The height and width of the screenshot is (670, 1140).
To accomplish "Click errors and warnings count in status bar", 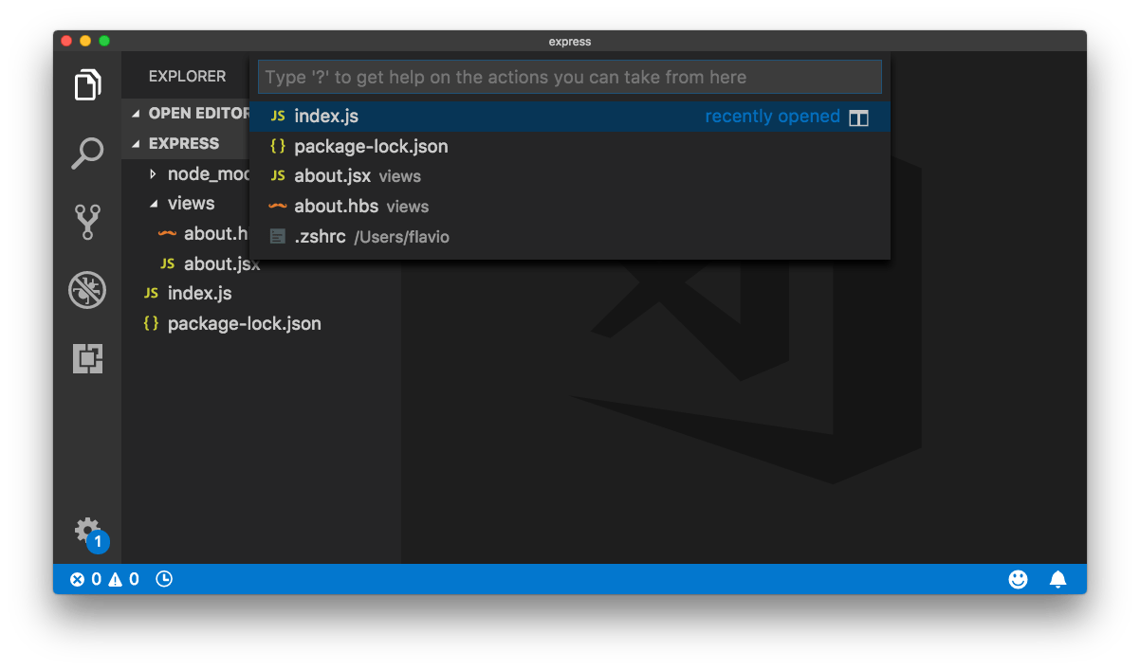I will pos(104,579).
